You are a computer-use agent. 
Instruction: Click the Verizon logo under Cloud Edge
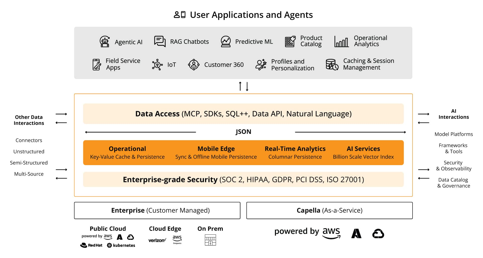pos(157,240)
